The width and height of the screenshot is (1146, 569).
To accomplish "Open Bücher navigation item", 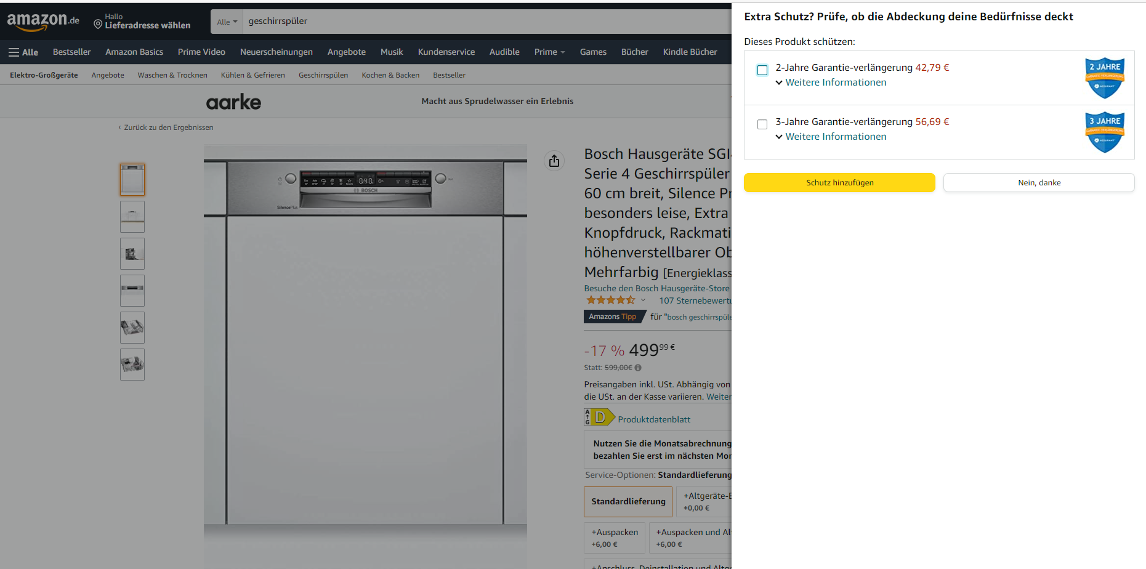I will click(635, 52).
